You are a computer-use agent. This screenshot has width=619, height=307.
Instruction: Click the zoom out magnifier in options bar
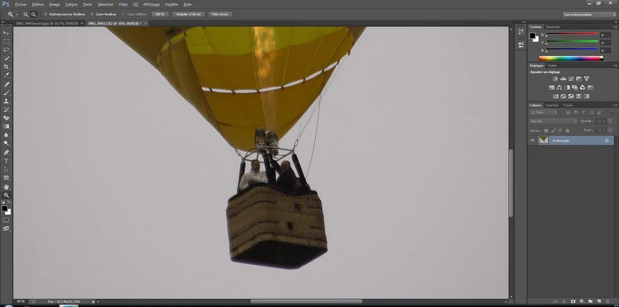click(34, 14)
